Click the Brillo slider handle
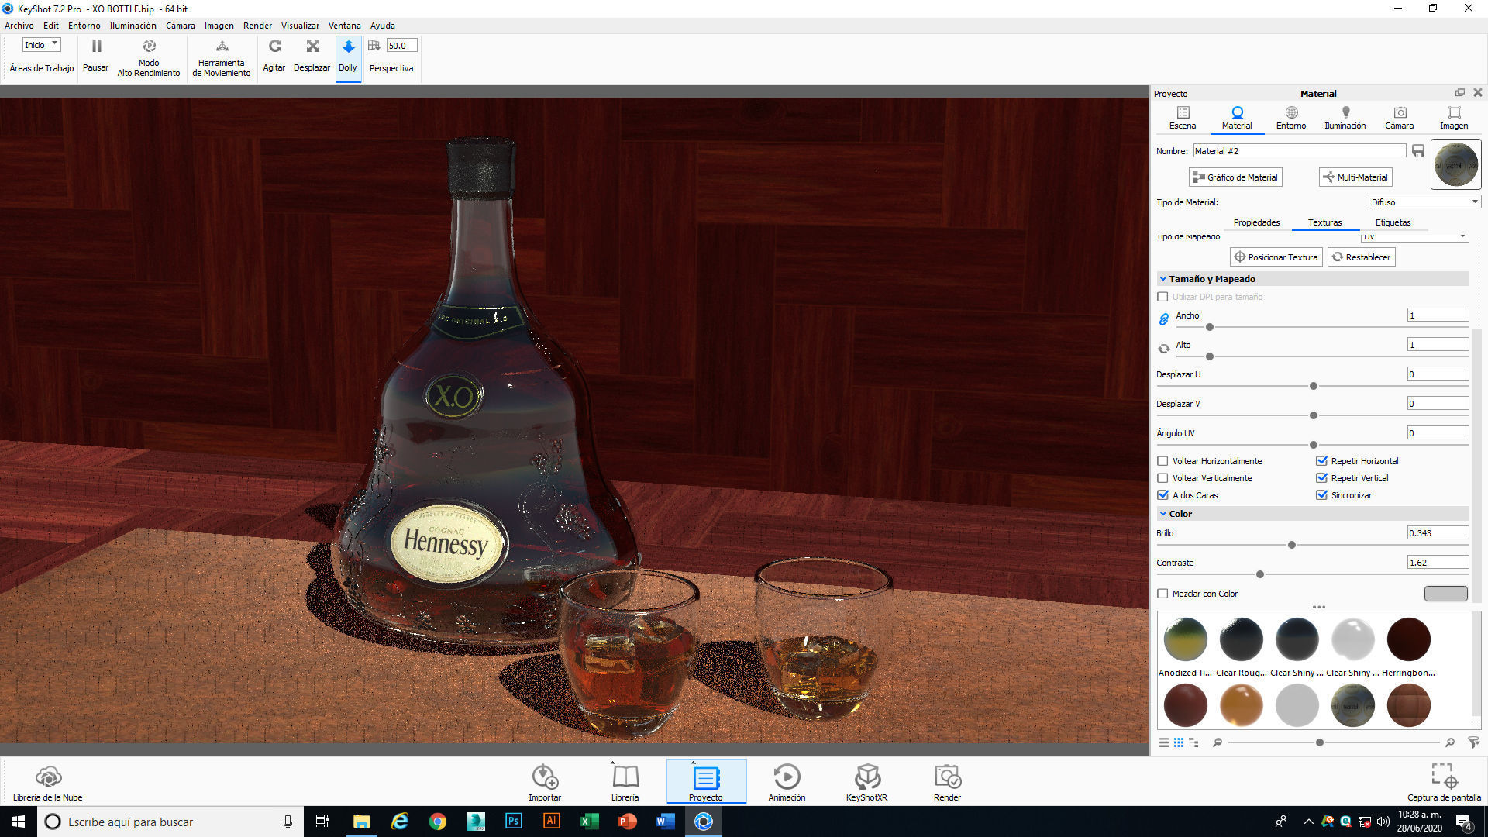1488x837 pixels. [1292, 546]
